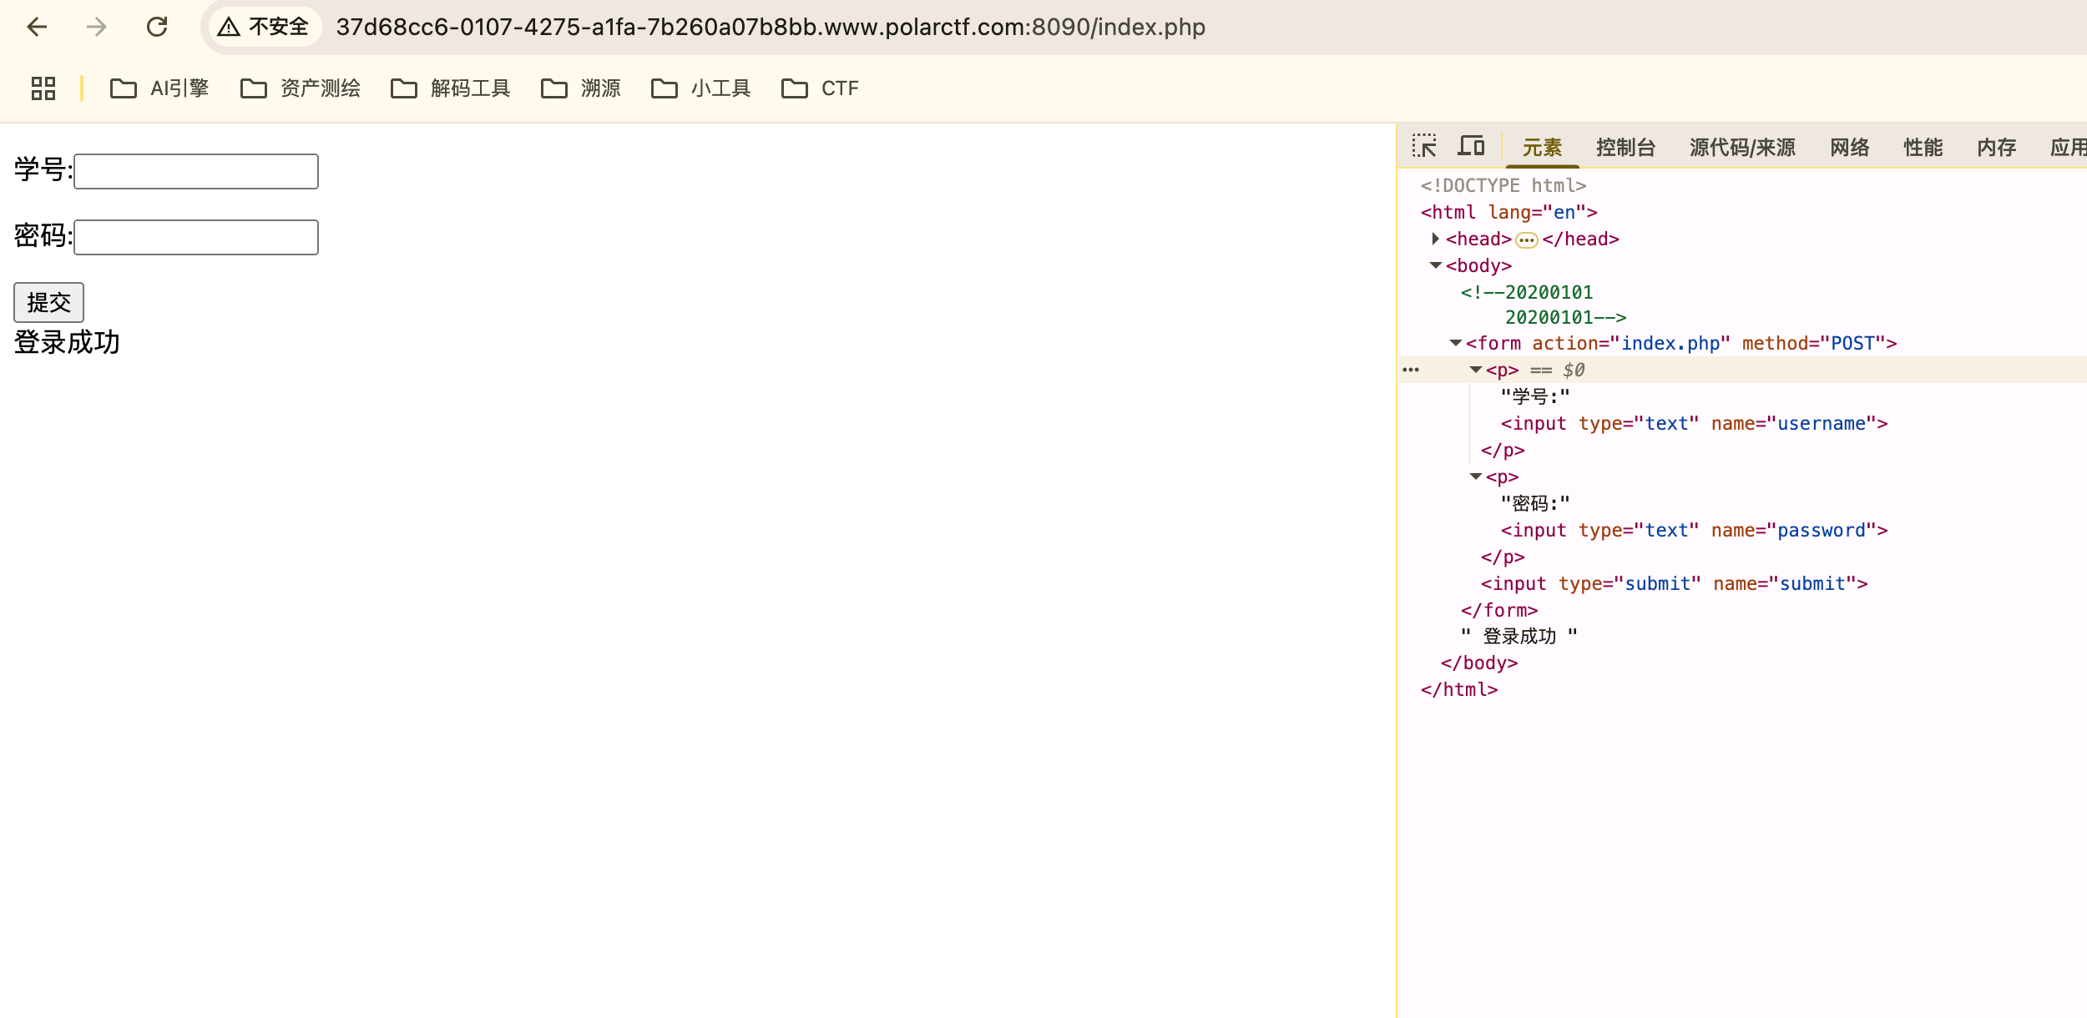This screenshot has width=2087, height=1018.
Task: Activate the DevTools element inspector icon
Action: (x=1424, y=147)
